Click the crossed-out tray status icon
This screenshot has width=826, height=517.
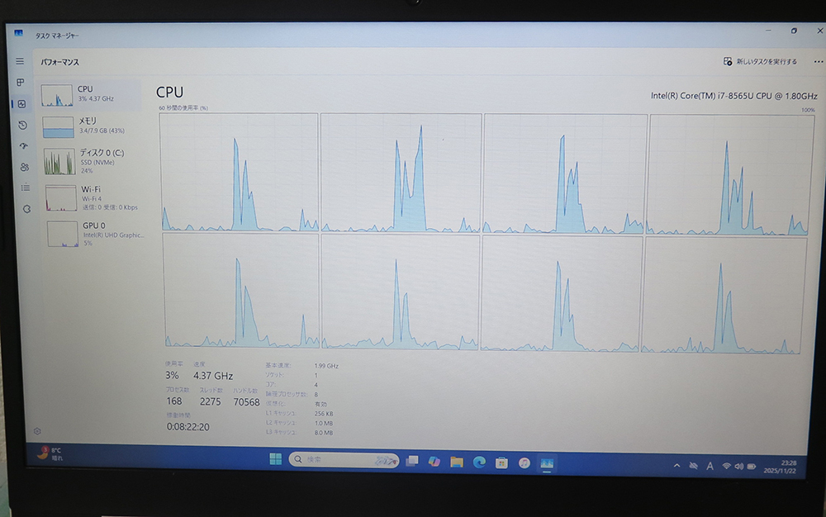click(x=694, y=466)
